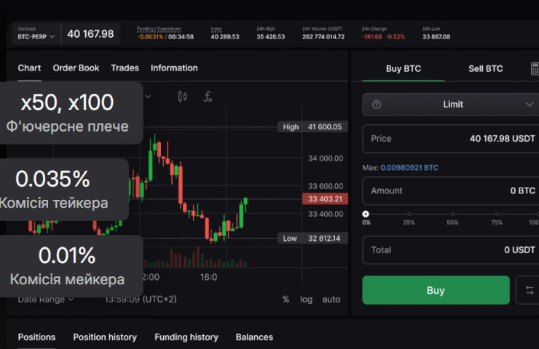
Task: Open the calculator icon beside Sell BTC
Action: coord(535,68)
